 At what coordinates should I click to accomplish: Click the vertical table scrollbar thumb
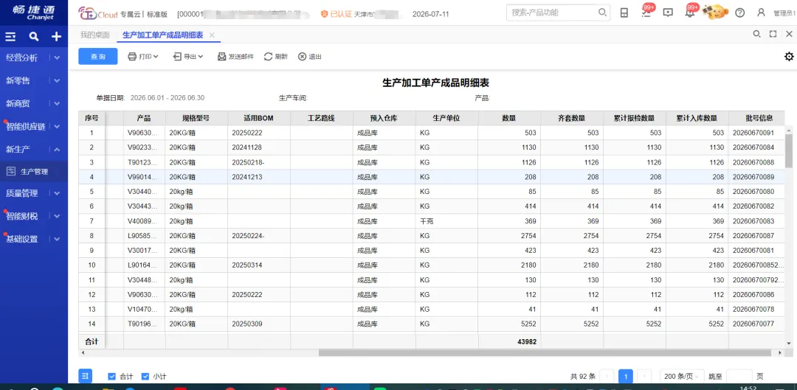(x=788, y=150)
